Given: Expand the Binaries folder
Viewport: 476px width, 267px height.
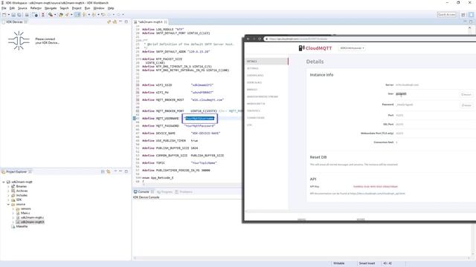Looking at the screenshot, I should (x=8, y=186).
